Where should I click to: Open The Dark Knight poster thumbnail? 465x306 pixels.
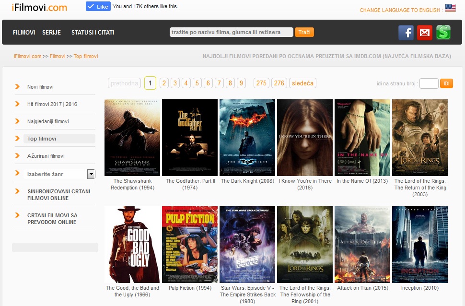point(247,138)
